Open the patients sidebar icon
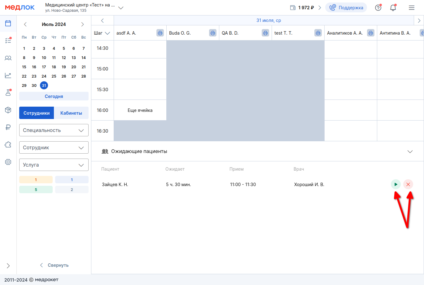 pyautogui.click(x=8, y=58)
